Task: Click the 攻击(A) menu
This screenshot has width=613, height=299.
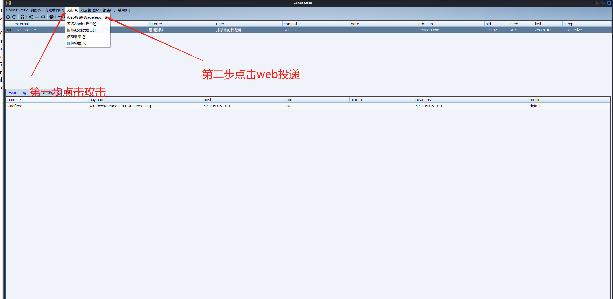Action: pyautogui.click(x=72, y=10)
